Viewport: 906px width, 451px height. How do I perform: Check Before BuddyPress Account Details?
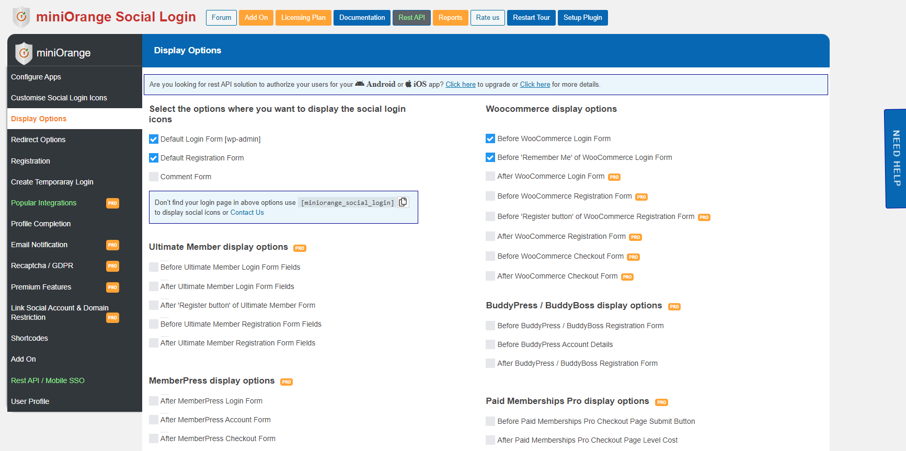[490, 344]
